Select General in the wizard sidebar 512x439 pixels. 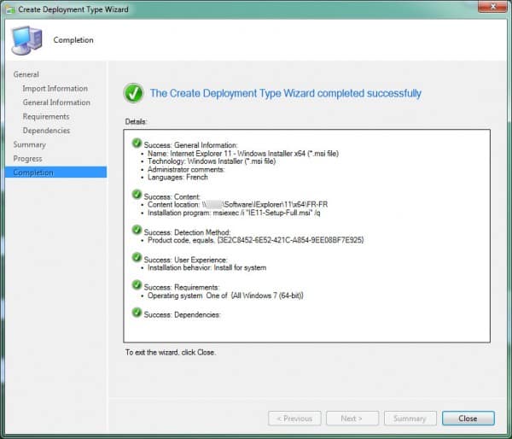[x=26, y=74]
